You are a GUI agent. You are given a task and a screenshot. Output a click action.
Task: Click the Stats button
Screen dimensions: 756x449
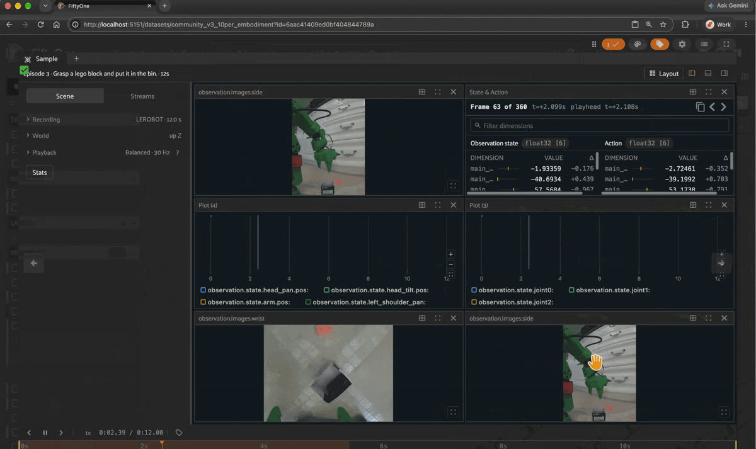[x=40, y=173]
